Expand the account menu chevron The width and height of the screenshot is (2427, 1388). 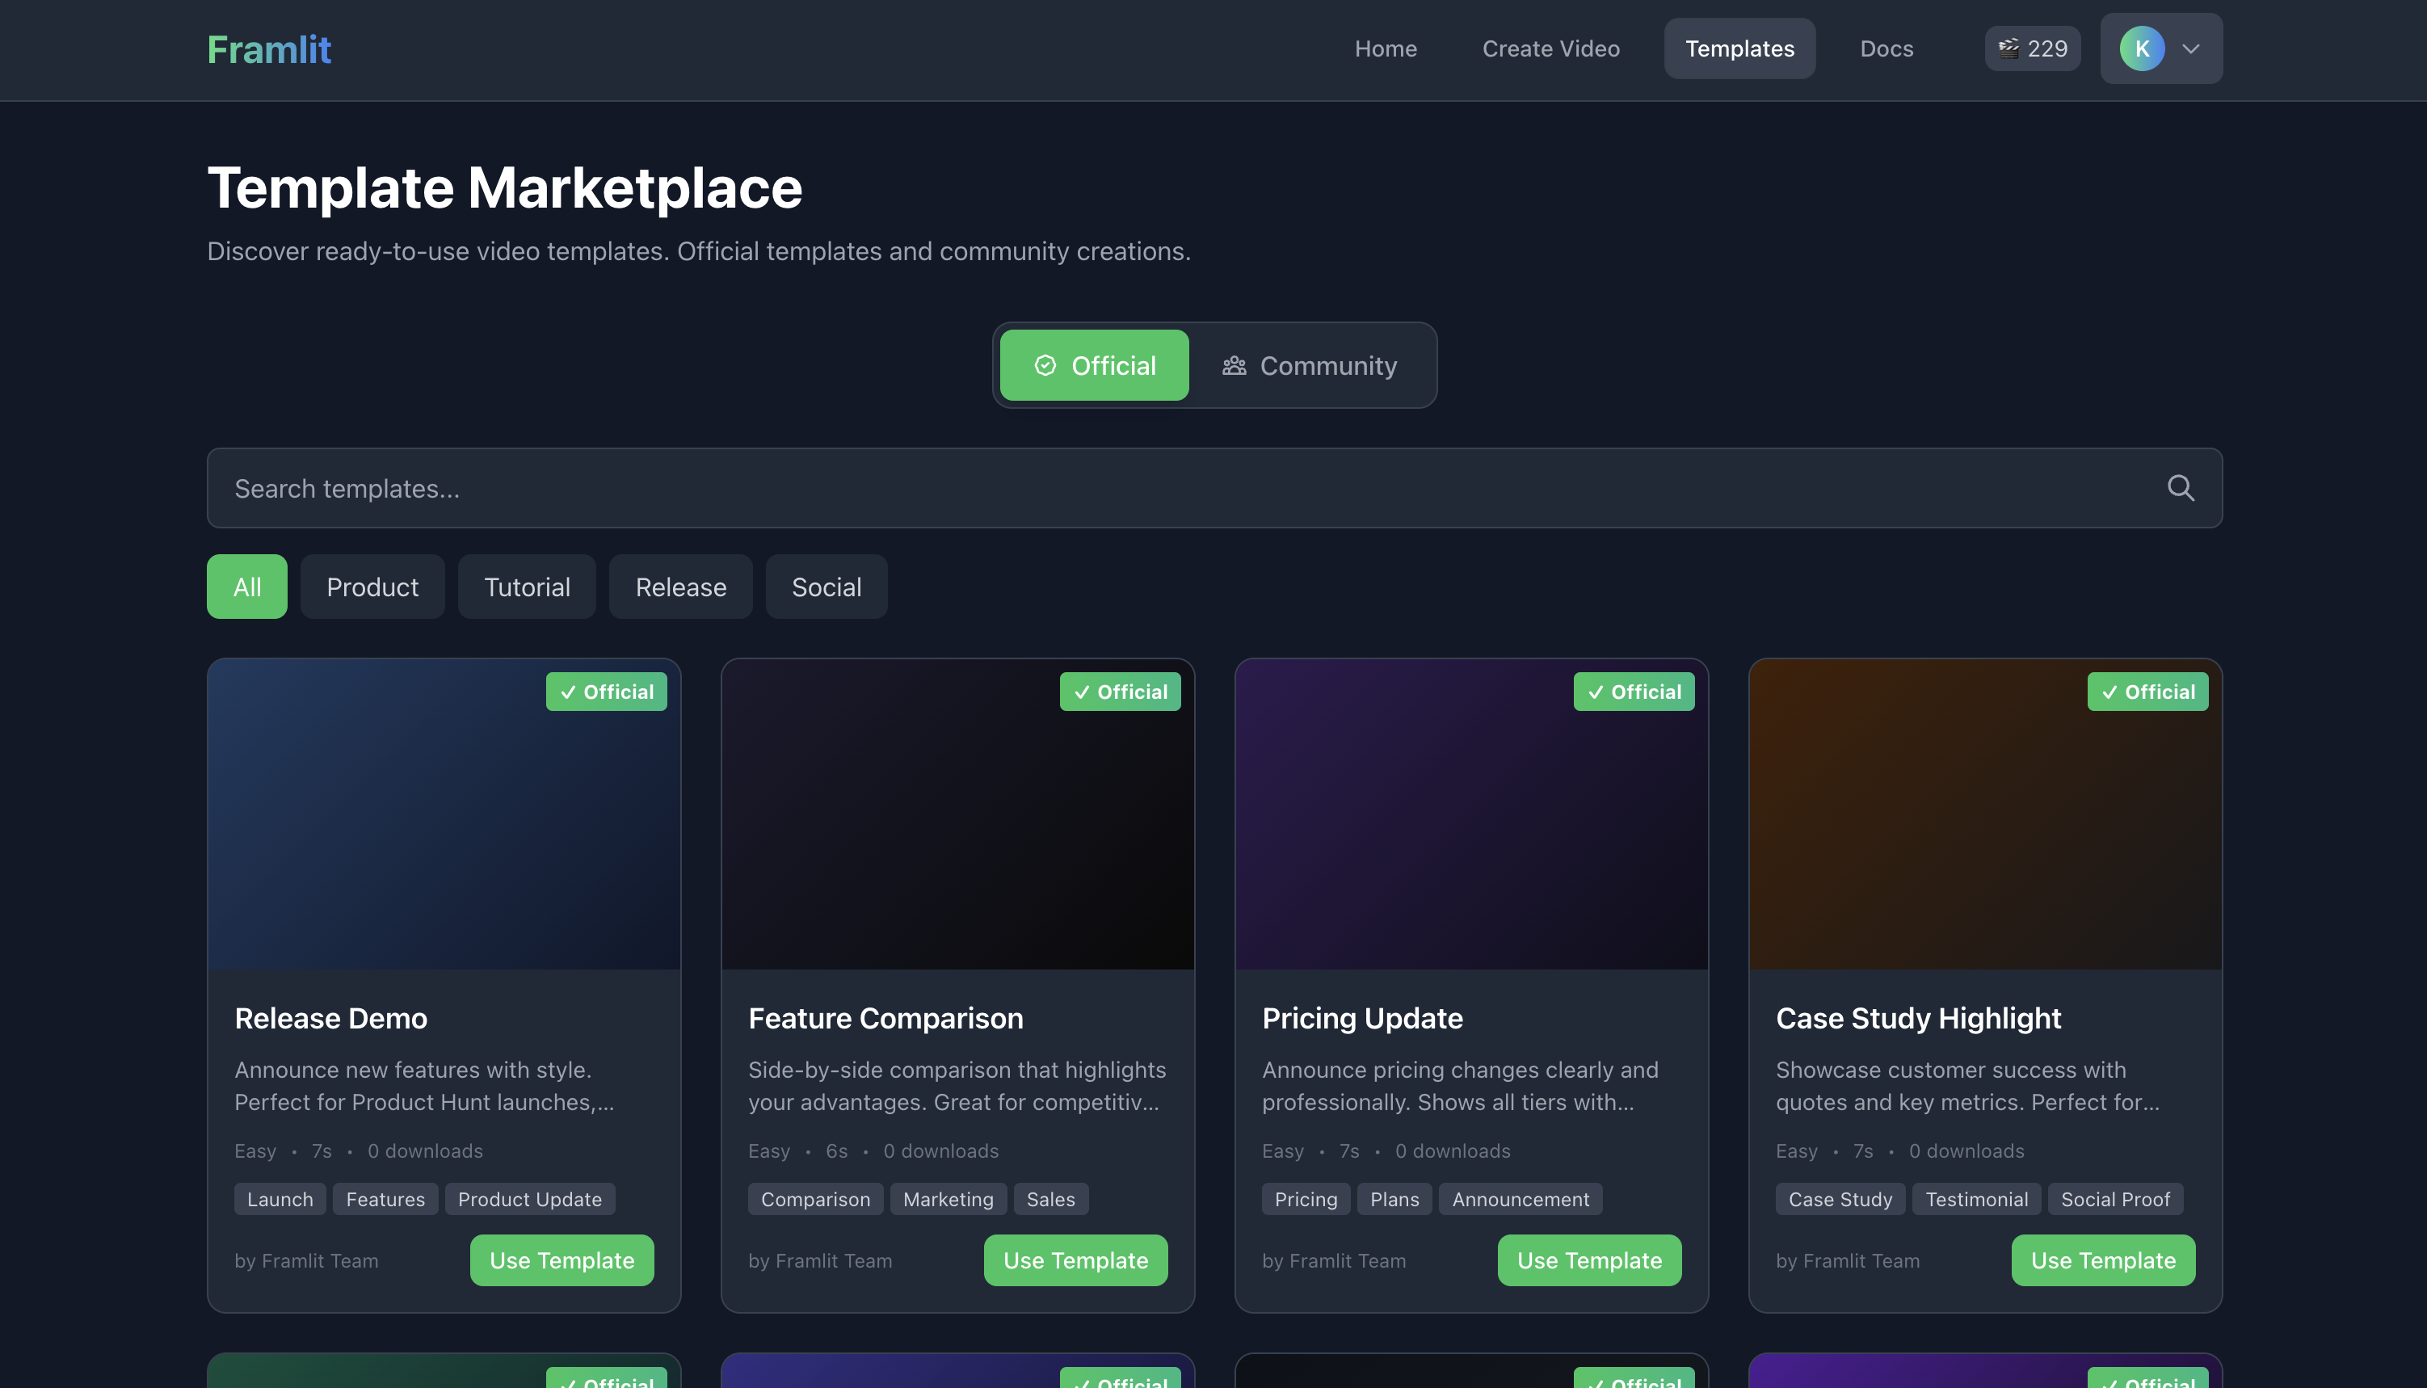2190,48
